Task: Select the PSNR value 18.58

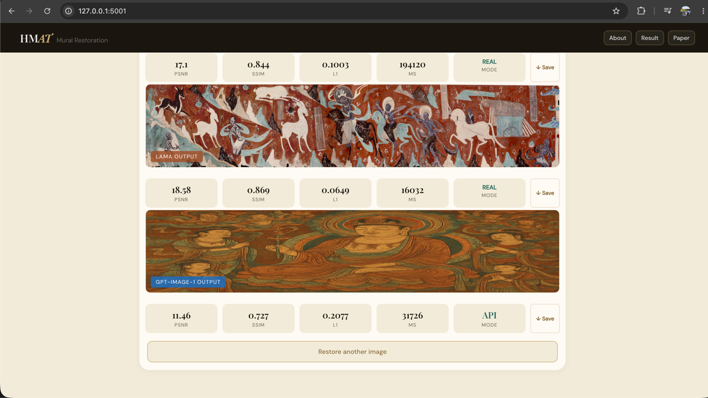Action: tap(181, 190)
